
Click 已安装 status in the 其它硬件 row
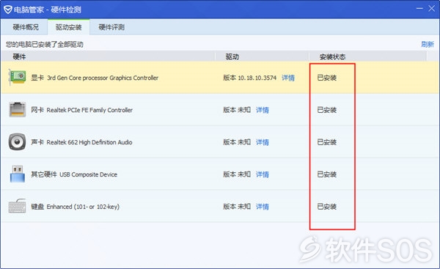point(327,174)
